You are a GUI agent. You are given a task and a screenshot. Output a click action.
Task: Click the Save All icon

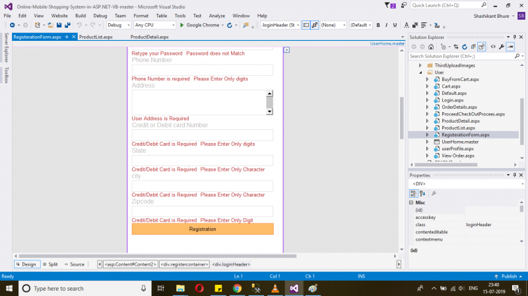click(x=67, y=25)
